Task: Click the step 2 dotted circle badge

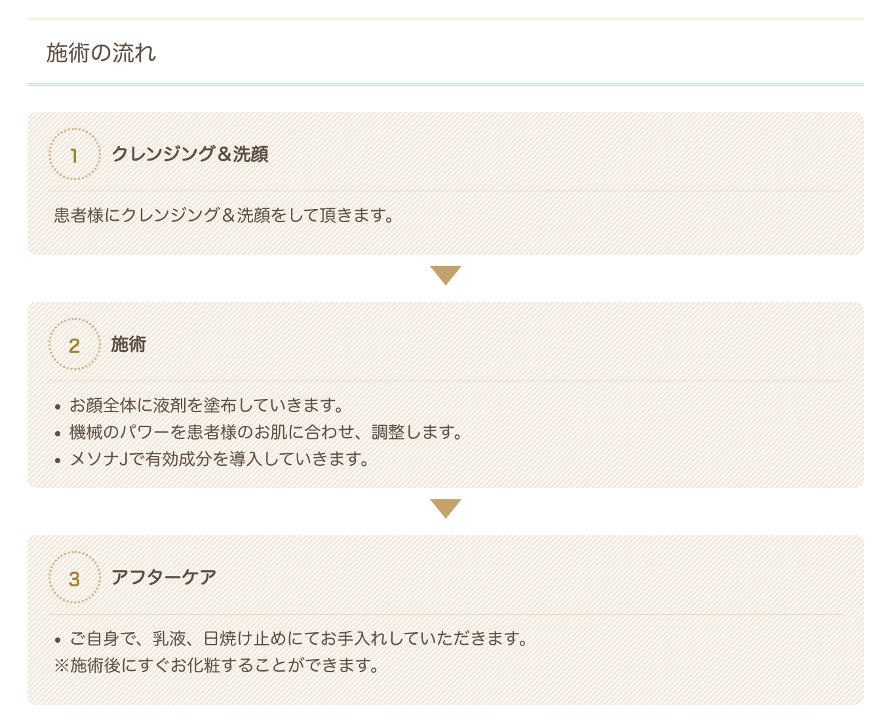Action: tap(75, 344)
